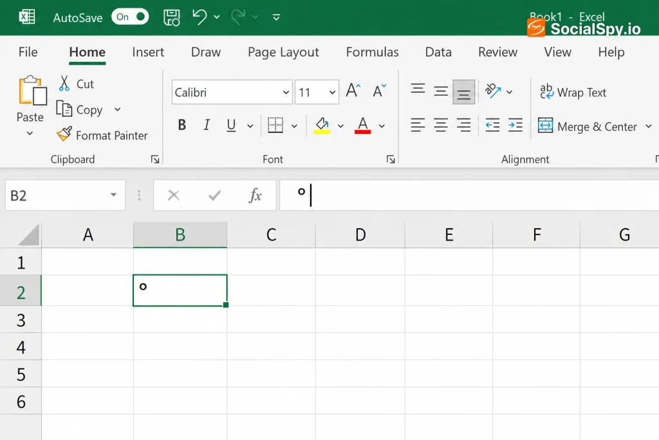Open the Font settings dialog launcher
Image resolution: width=659 pixels, height=440 pixels.
pyautogui.click(x=391, y=159)
